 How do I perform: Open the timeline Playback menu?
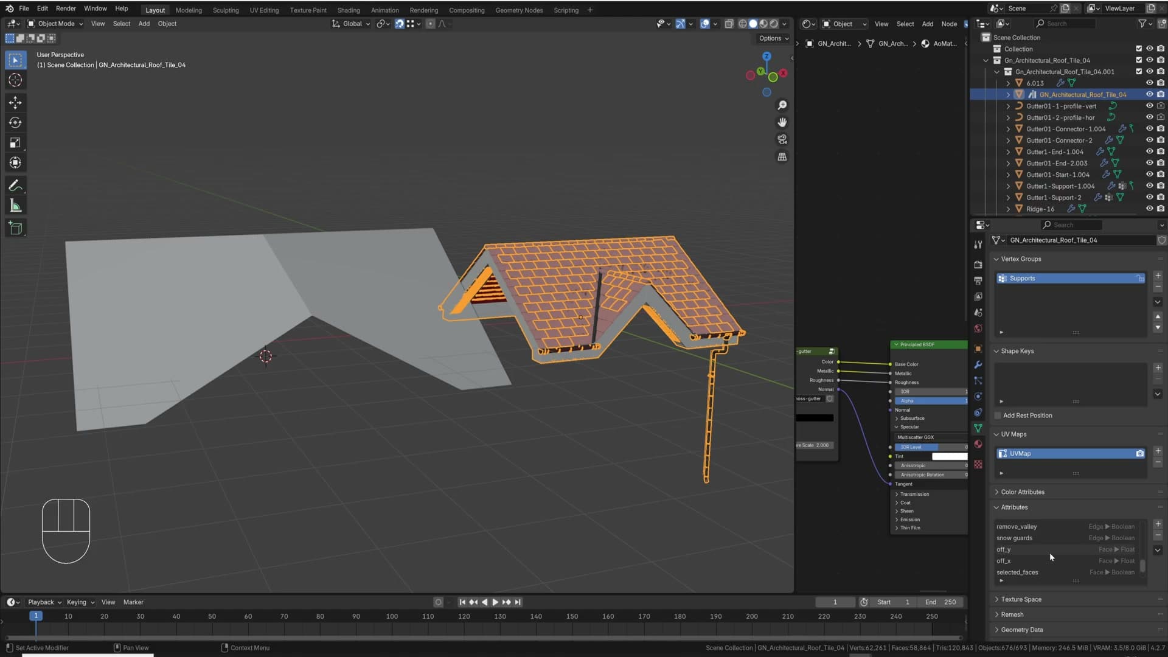pyautogui.click(x=44, y=602)
